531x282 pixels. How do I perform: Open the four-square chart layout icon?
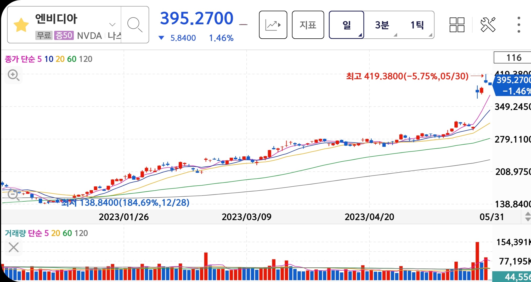(x=457, y=25)
